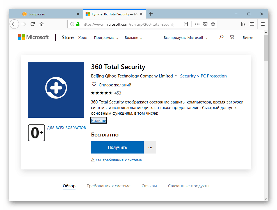Select the Обзор tab

[69, 186]
